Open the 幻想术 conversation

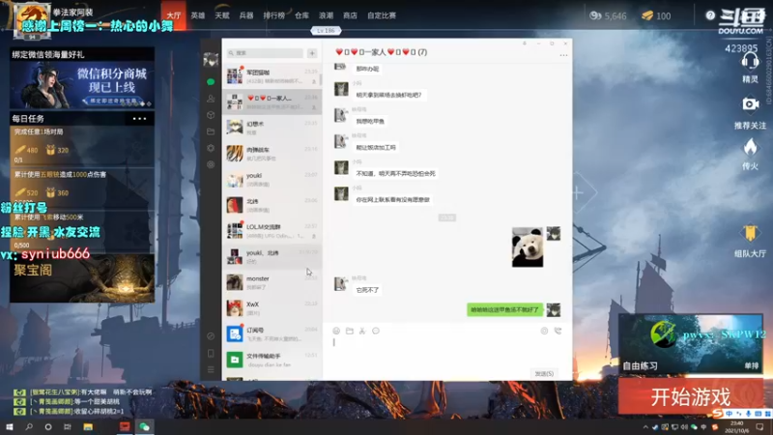[x=272, y=128]
